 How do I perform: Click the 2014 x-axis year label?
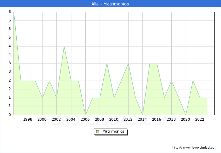142,119
